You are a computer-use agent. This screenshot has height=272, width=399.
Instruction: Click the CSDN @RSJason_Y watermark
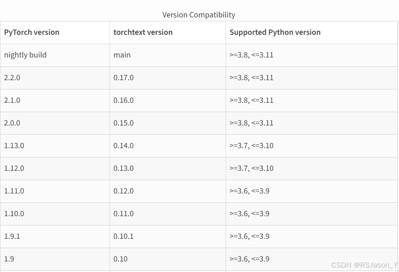click(364, 265)
